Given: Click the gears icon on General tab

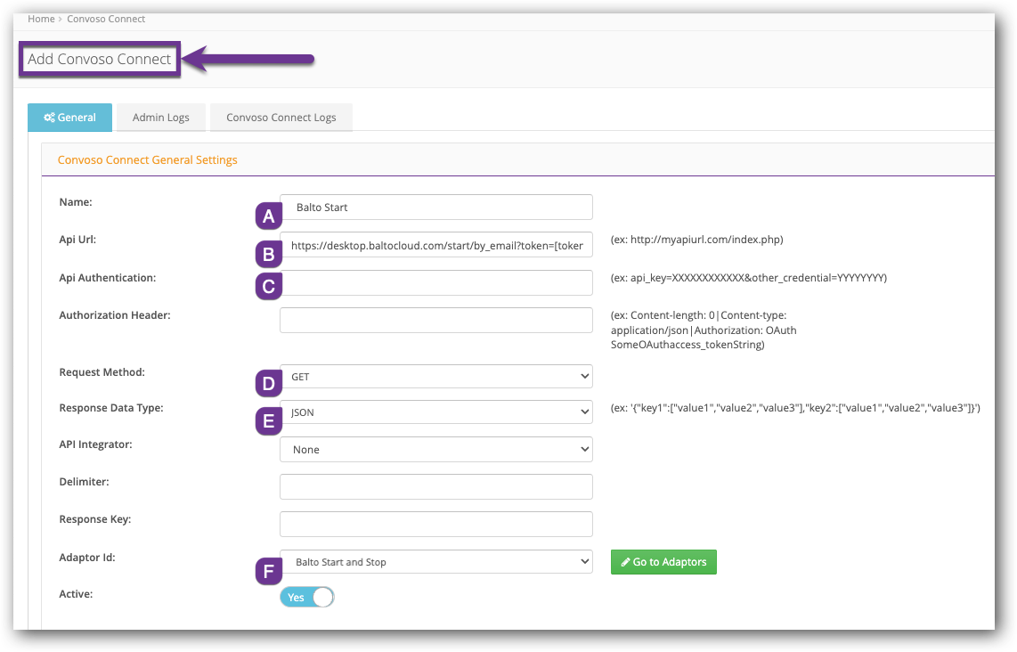Looking at the screenshot, I should click(x=49, y=118).
